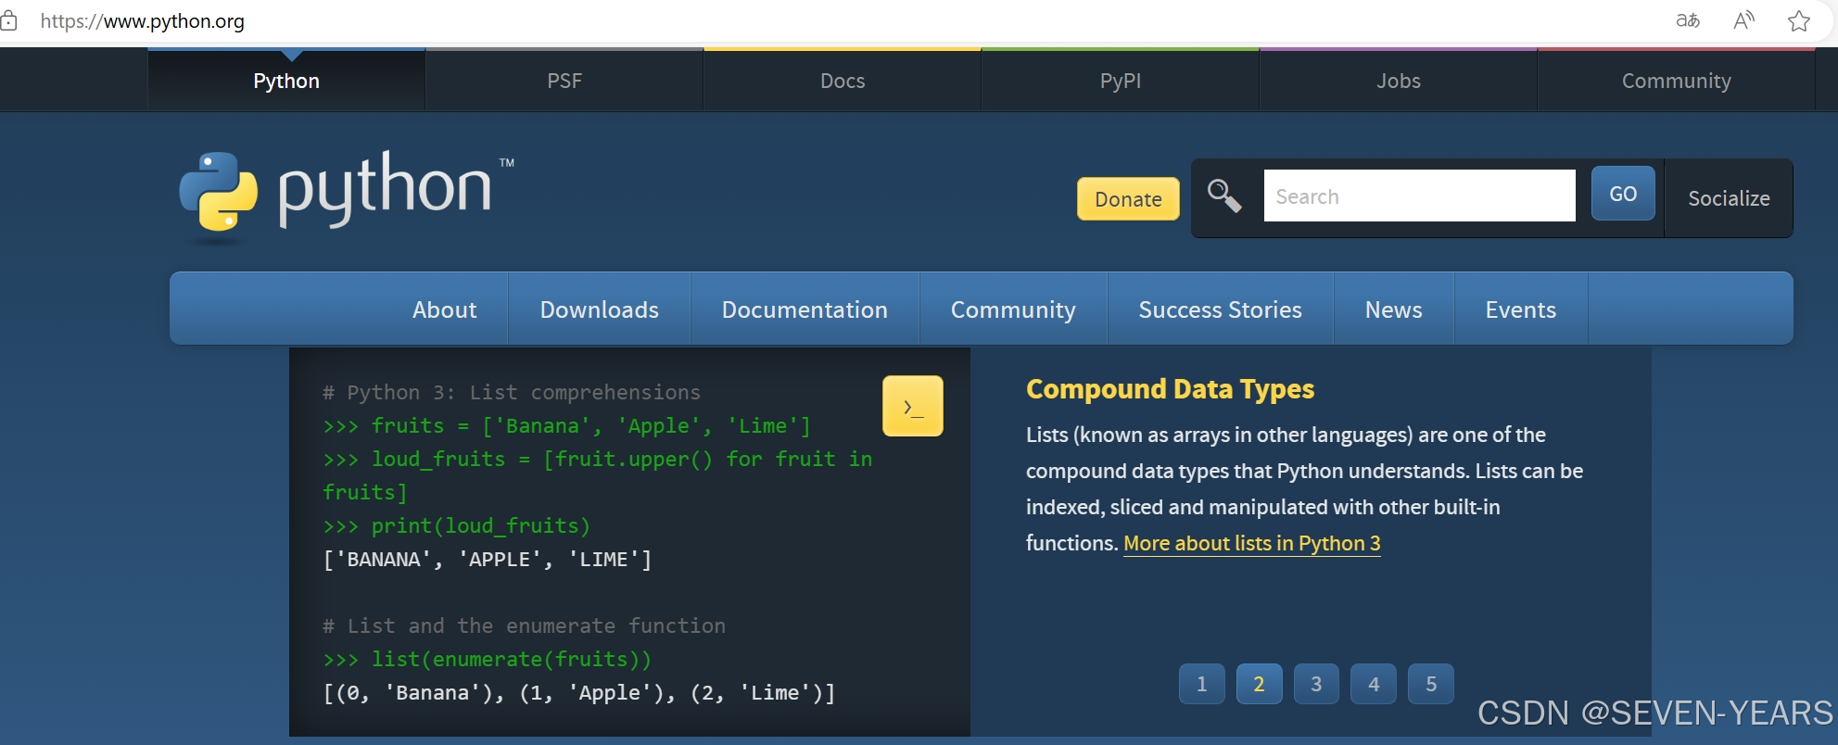Viewport: 1838px width, 745px height.
Task: Open the About menu
Action: click(x=445, y=309)
